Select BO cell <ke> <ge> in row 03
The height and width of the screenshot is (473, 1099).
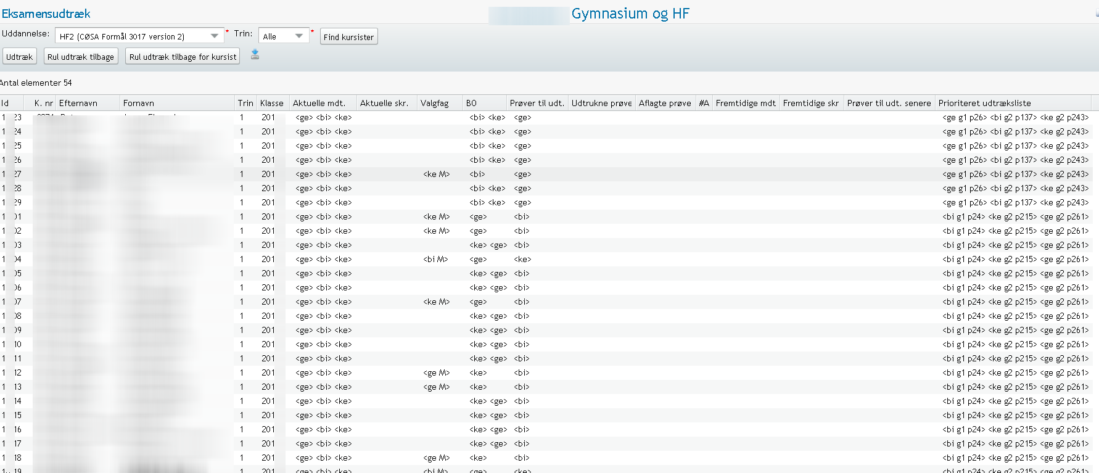point(488,245)
